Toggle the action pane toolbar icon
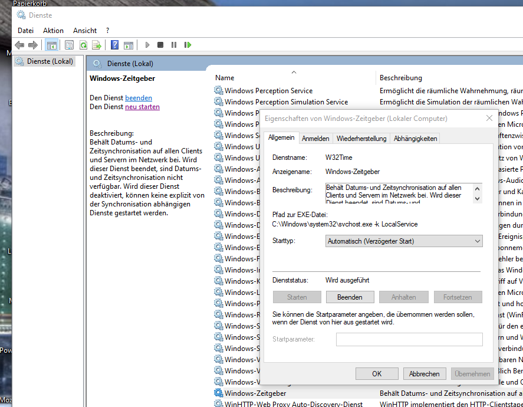The width and height of the screenshot is (523, 407). (129, 45)
